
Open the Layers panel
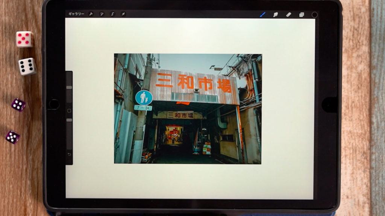[302, 15]
